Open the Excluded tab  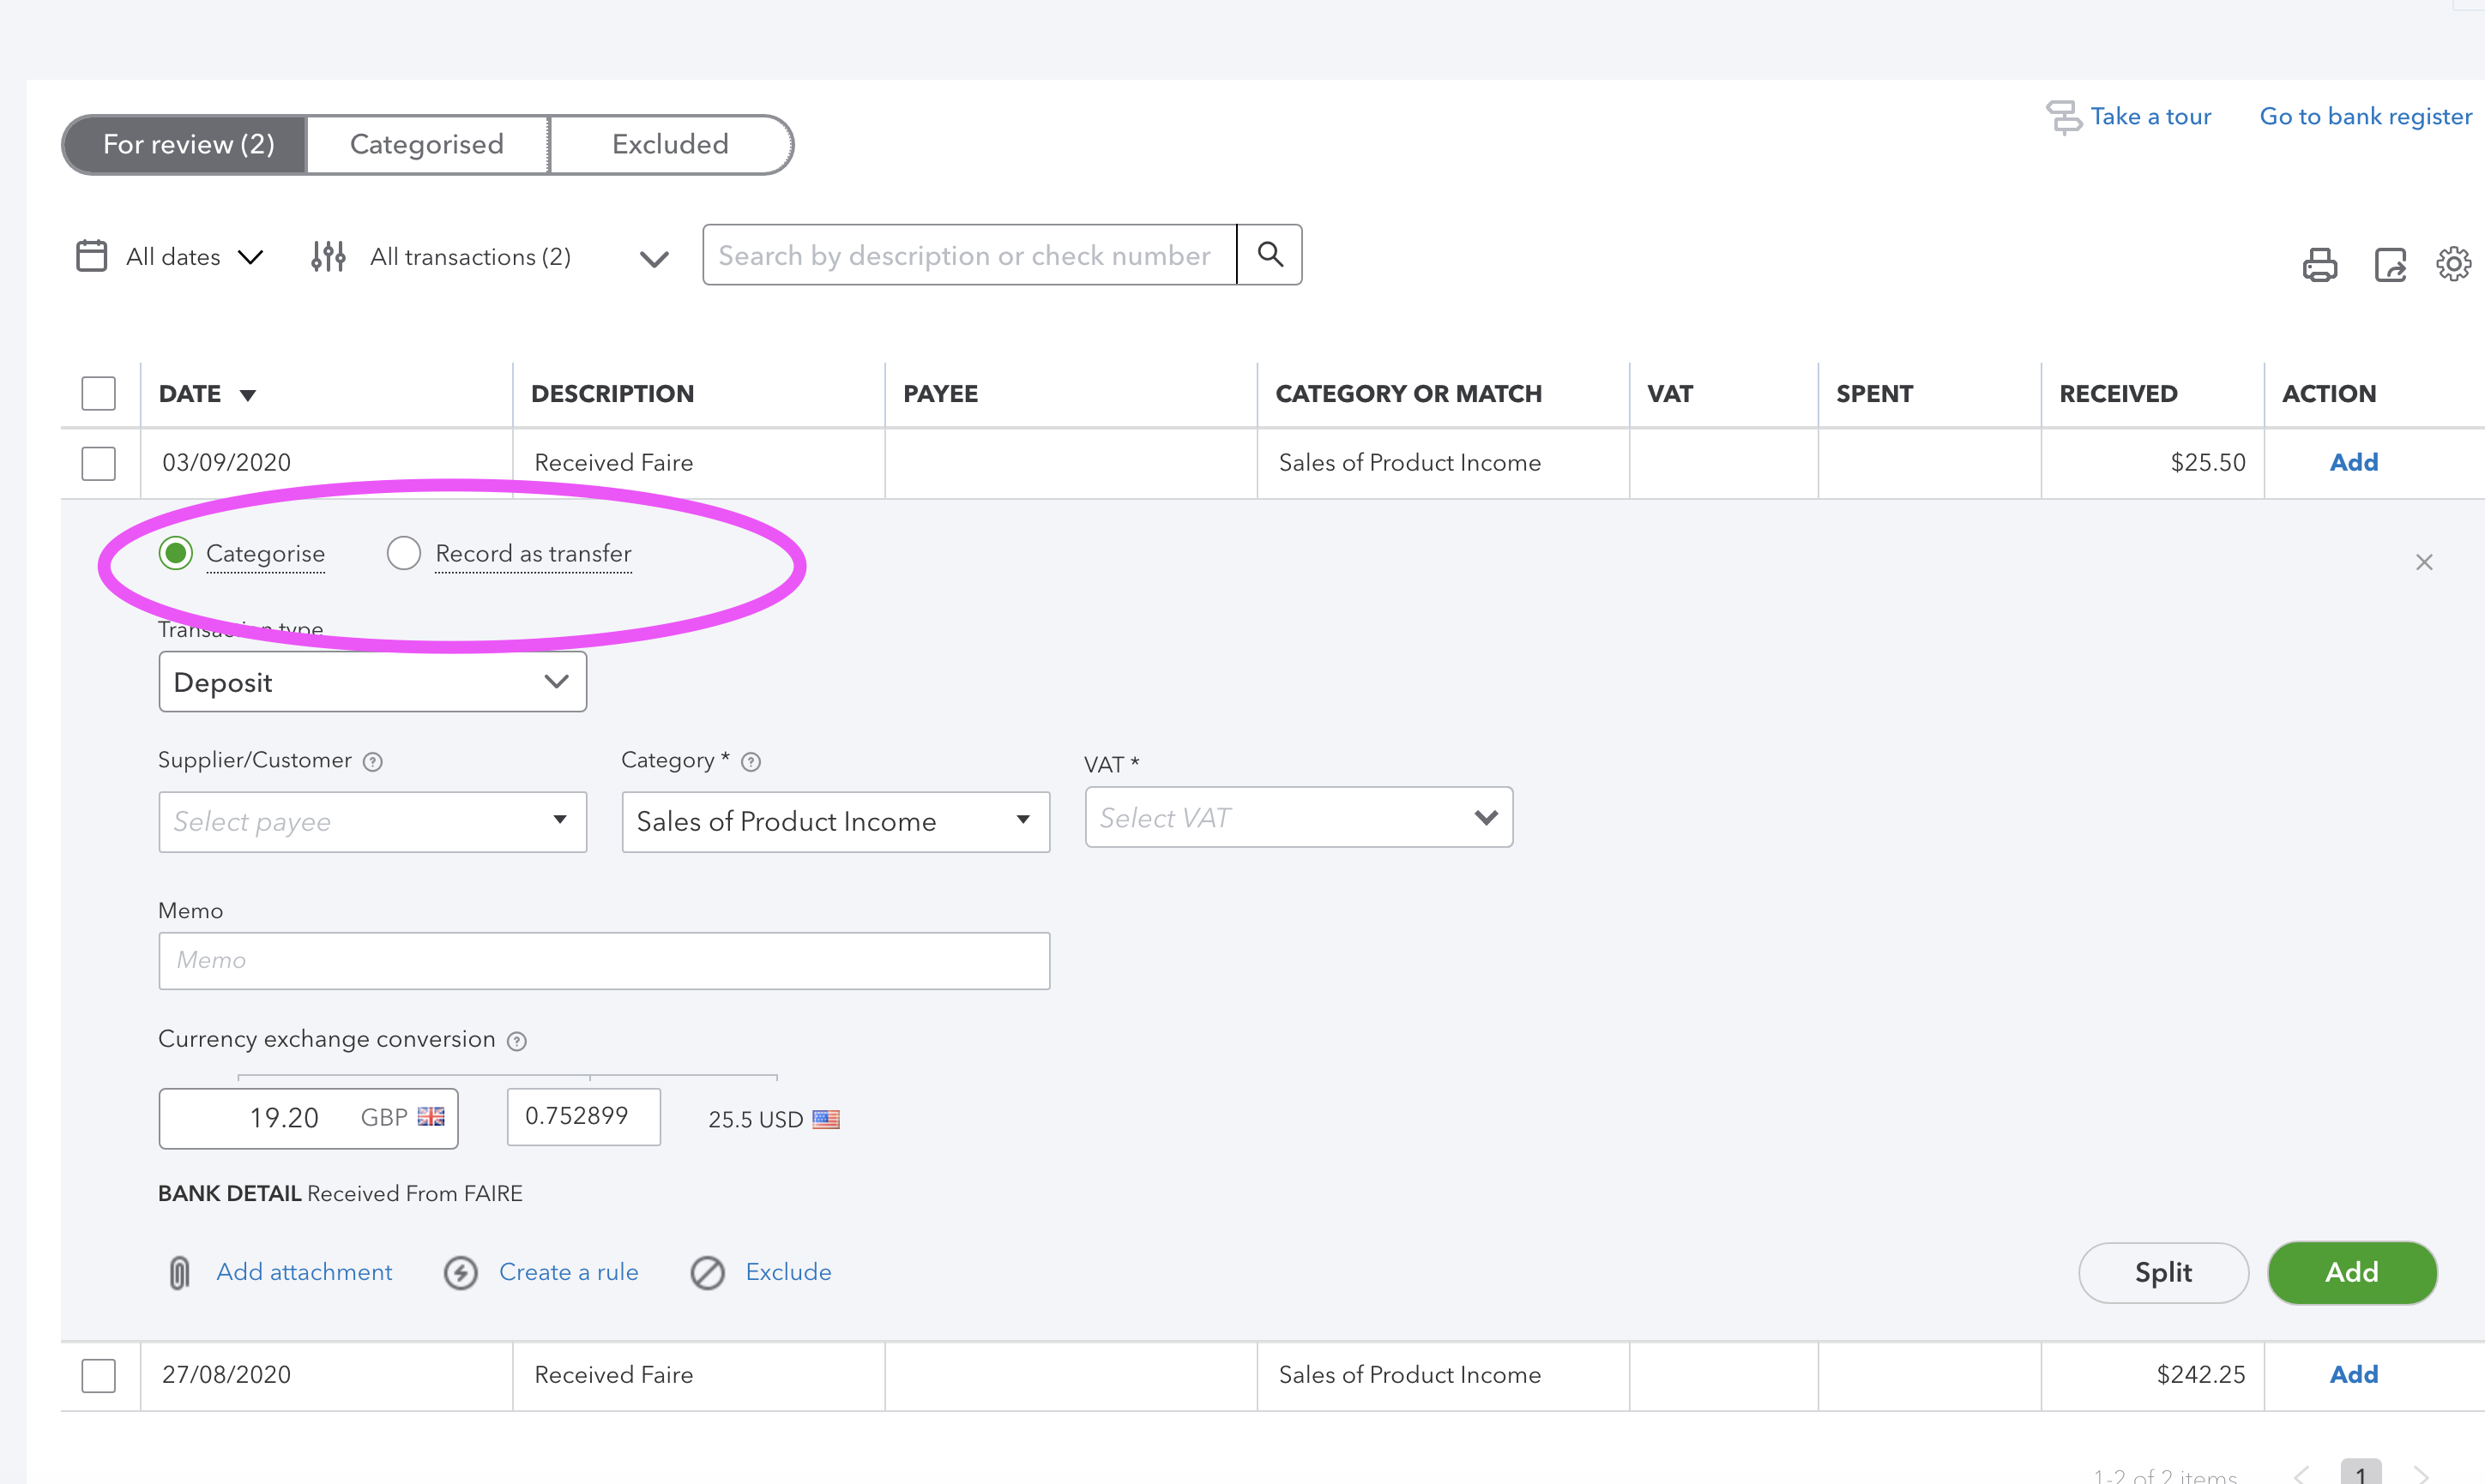point(670,144)
